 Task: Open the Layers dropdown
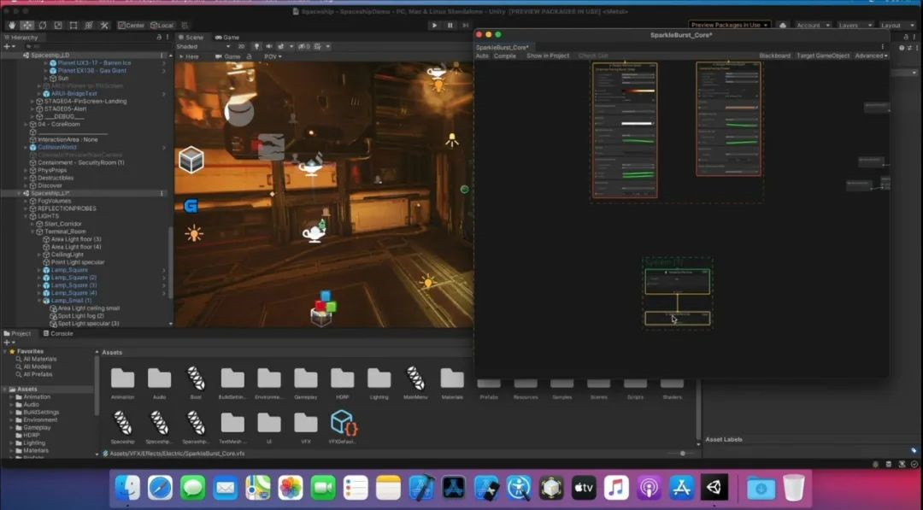[x=852, y=26]
